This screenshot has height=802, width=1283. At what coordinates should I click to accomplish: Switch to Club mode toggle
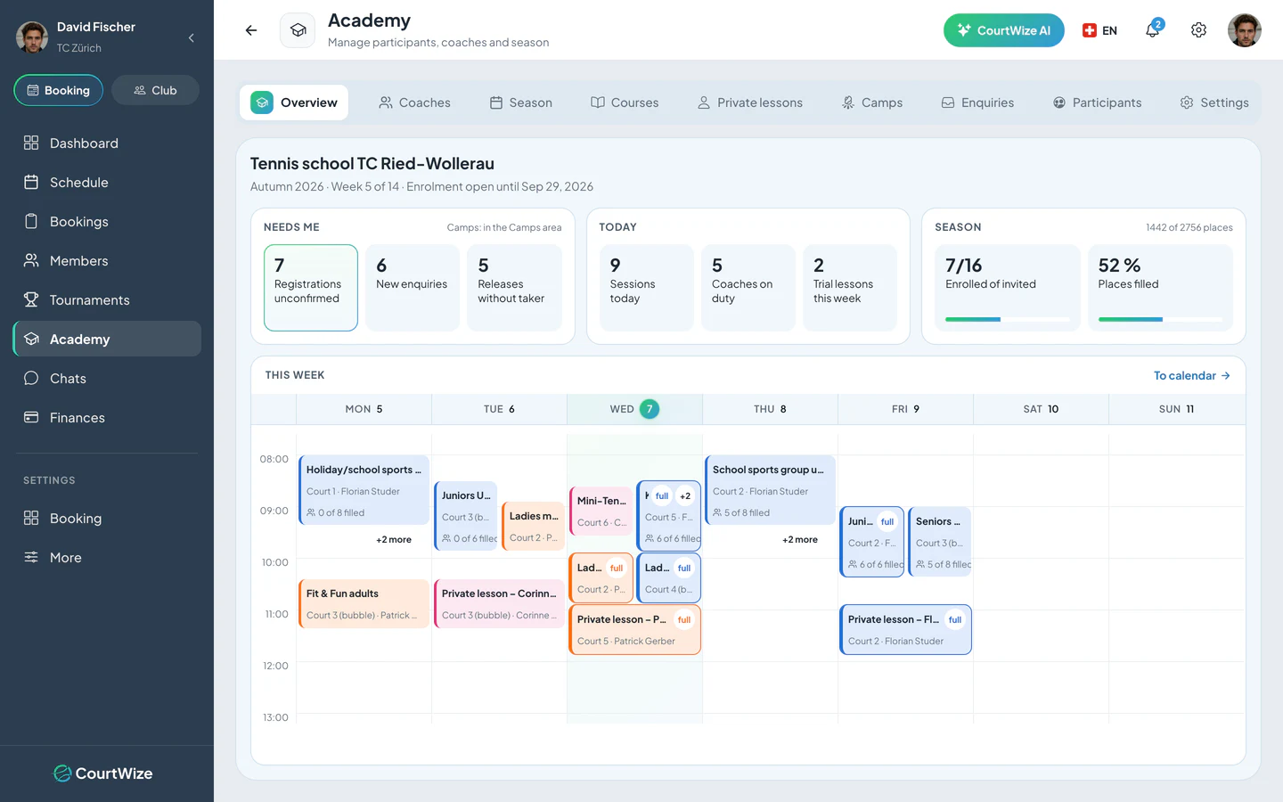click(155, 90)
